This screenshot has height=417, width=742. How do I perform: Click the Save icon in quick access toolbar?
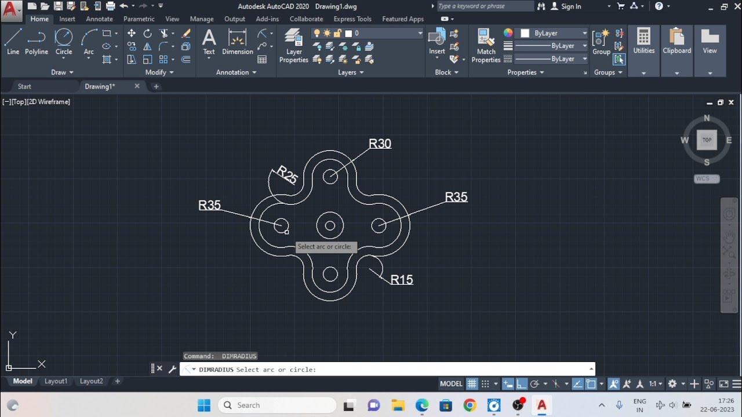point(58,6)
